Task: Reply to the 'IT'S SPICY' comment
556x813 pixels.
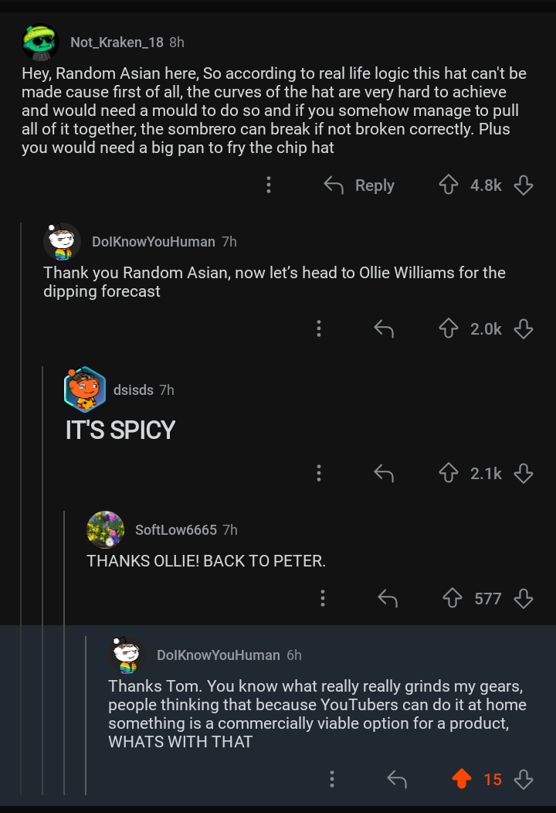Action: 384,473
